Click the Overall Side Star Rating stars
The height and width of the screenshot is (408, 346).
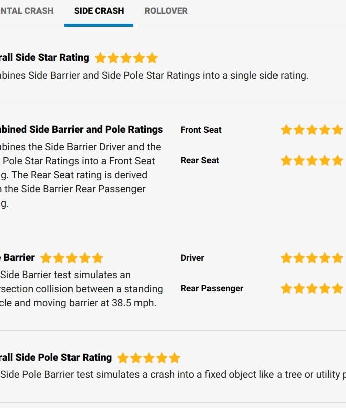pyautogui.click(x=126, y=58)
